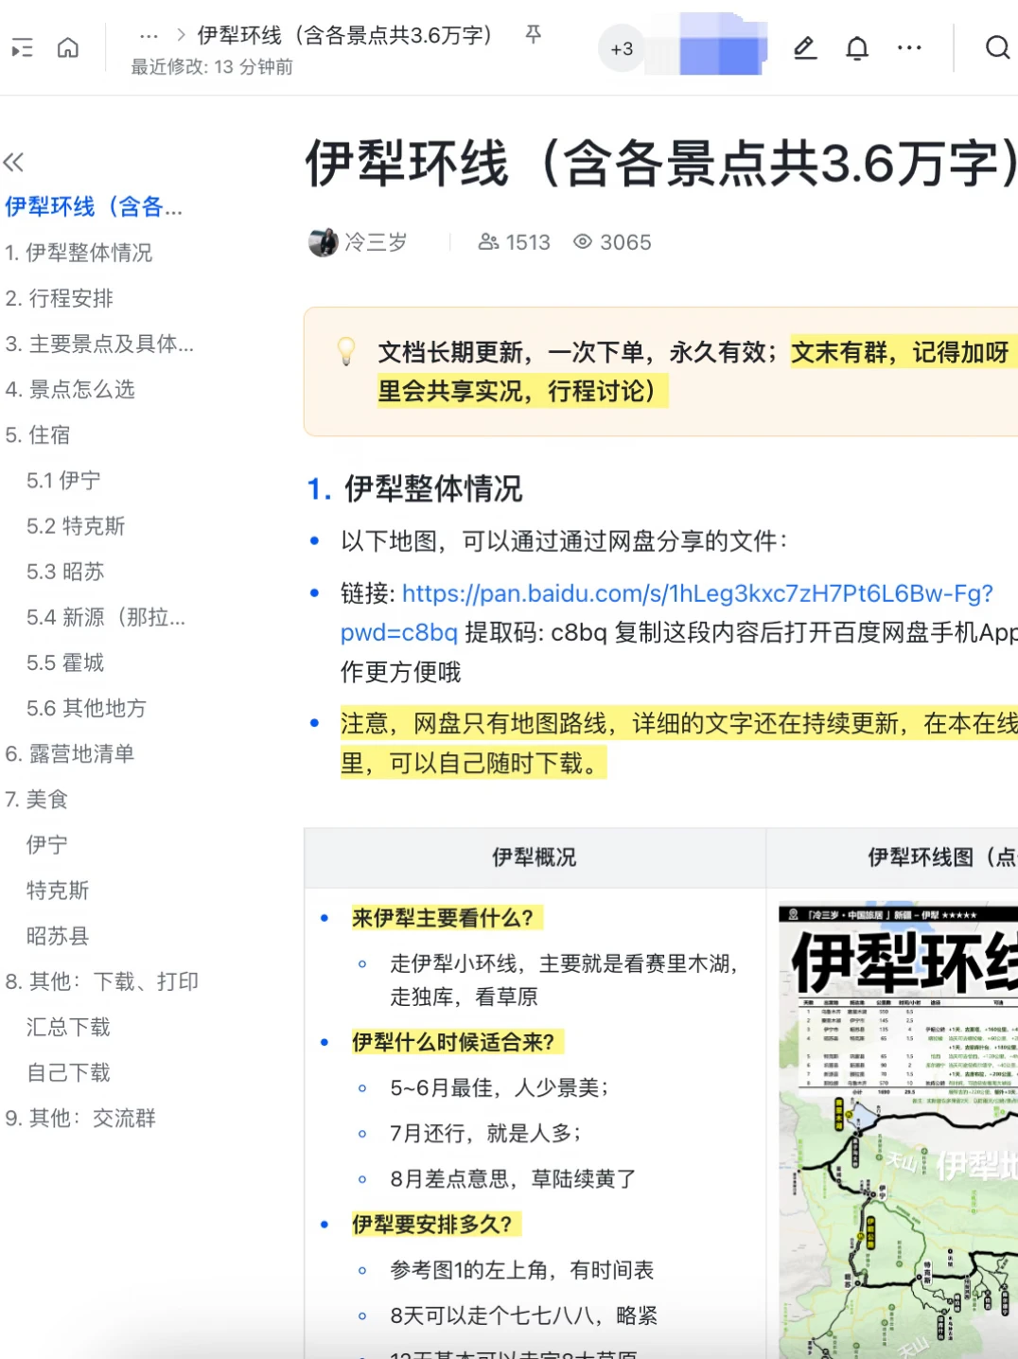
Task: Click highlighted note 注意，网盘只有地图路线
Action: [x=679, y=743]
